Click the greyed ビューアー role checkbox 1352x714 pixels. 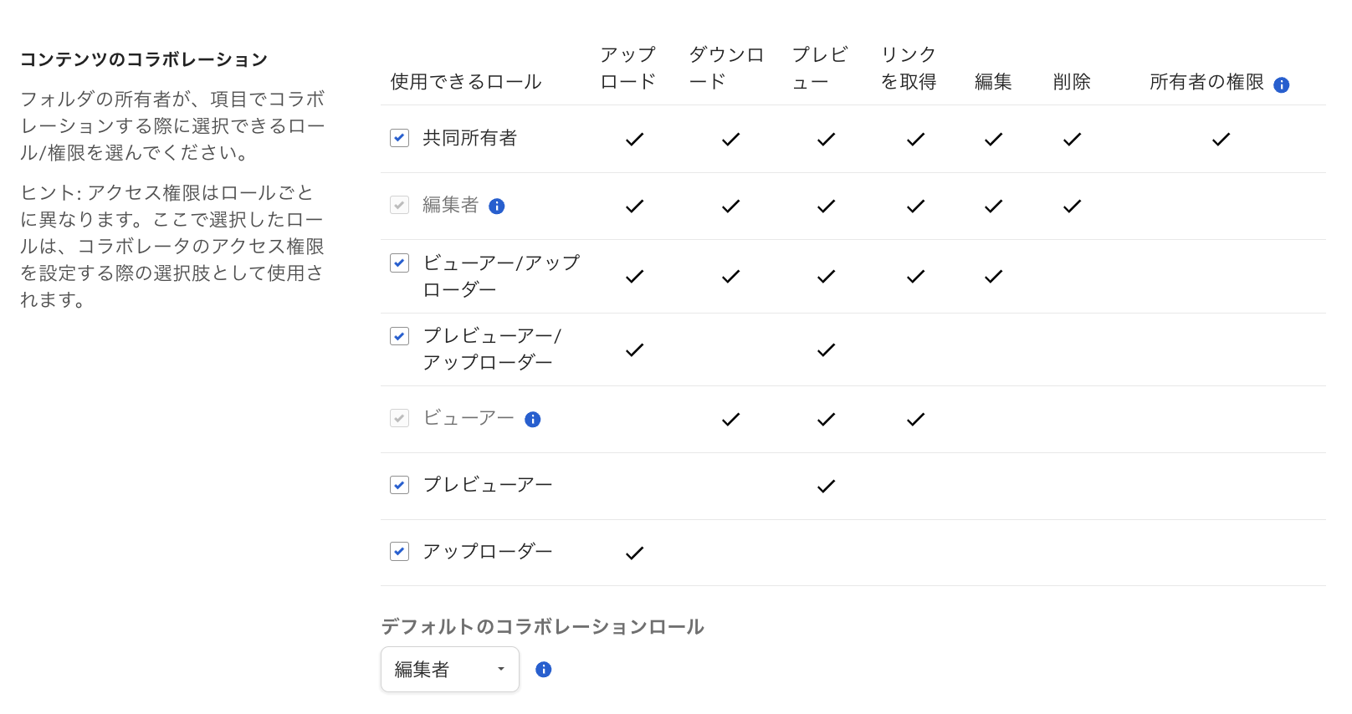click(400, 418)
